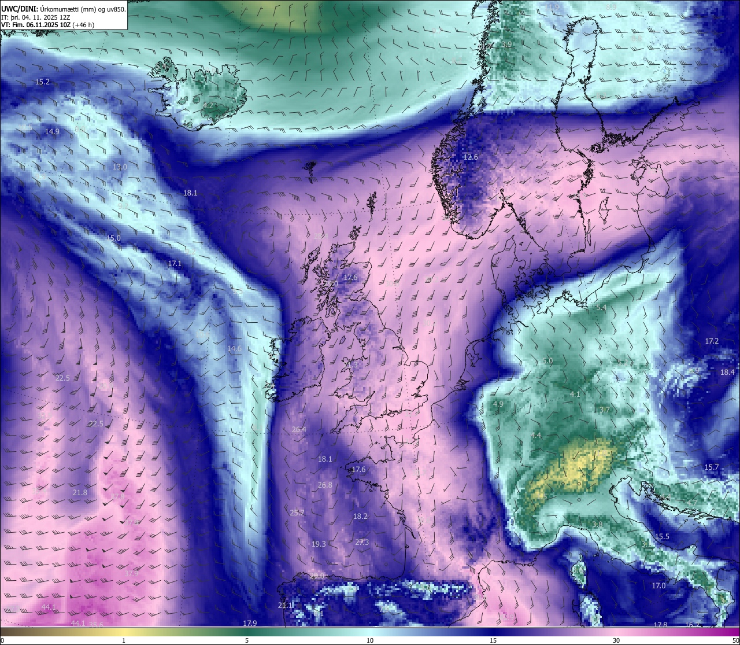Image resolution: width=740 pixels, height=645 pixels.
Task: Click the 5.4 value label
Action: pyautogui.click(x=601, y=308)
